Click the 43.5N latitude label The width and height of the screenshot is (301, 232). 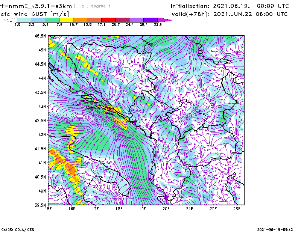[x=40, y=92]
